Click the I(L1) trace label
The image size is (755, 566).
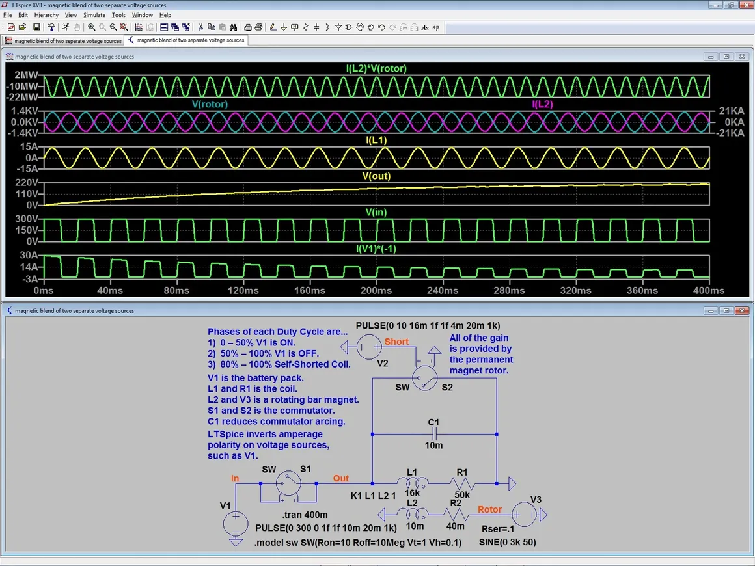376,141
